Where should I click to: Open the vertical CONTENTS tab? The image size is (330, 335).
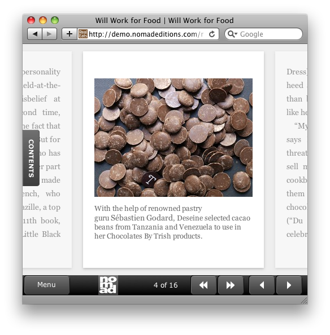[x=31, y=158]
